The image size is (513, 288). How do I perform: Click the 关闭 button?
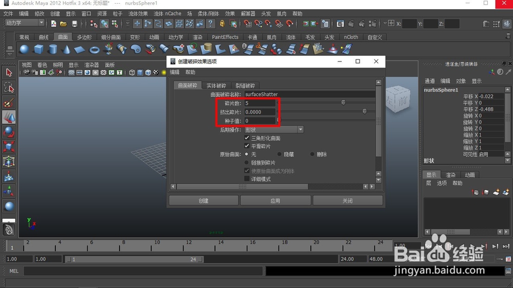(347, 201)
